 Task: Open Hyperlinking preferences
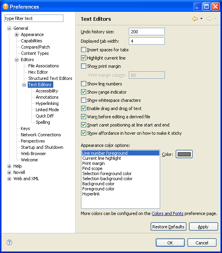(x=47, y=103)
